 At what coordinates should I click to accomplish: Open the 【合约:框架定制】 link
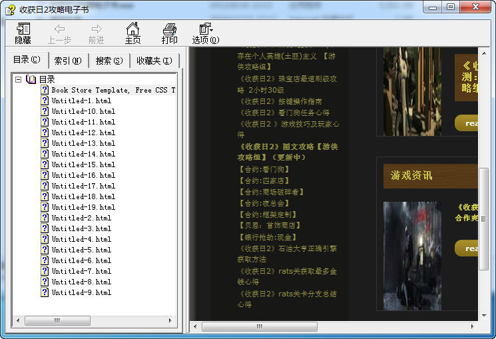[268, 215]
